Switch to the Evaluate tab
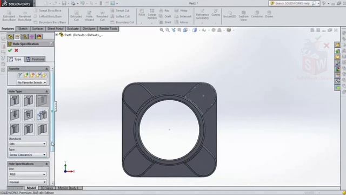The image size is (346, 195). click(73, 29)
